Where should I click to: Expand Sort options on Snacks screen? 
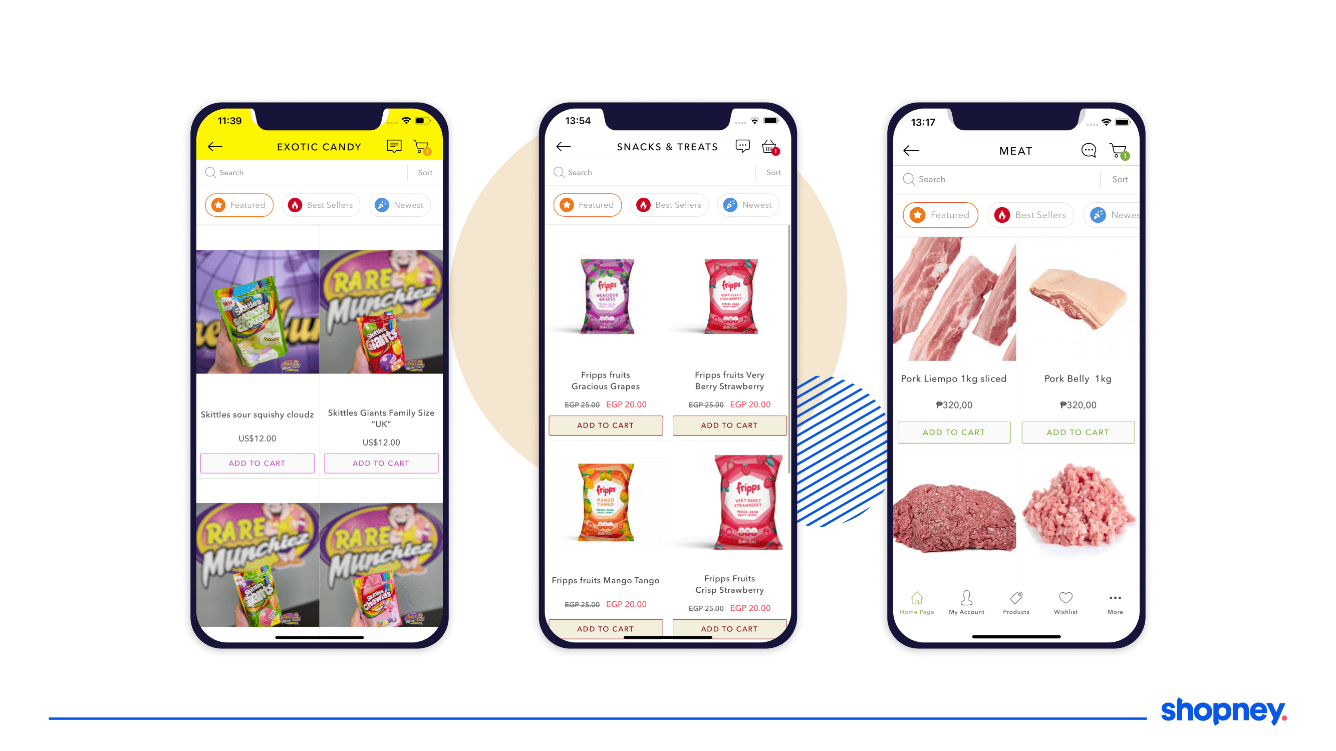[x=770, y=173]
